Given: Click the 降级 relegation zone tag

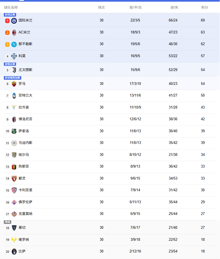Looking at the screenshot, I should tap(7, 222).
